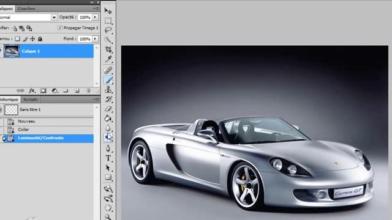392x220 pixels.
Task: Select the Paint Bucket tool
Action: (x=108, y=119)
